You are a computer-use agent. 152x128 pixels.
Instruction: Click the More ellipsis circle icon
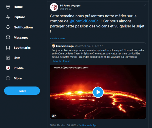[x=8, y=78]
